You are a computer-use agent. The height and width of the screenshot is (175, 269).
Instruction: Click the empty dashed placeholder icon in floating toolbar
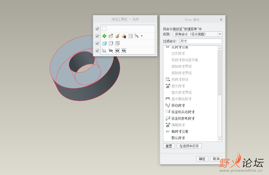click(104, 29)
